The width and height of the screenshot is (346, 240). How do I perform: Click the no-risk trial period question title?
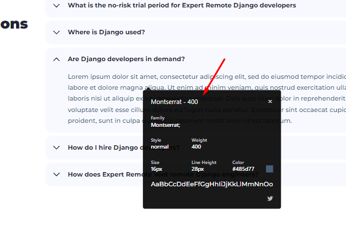coord(182,5)
